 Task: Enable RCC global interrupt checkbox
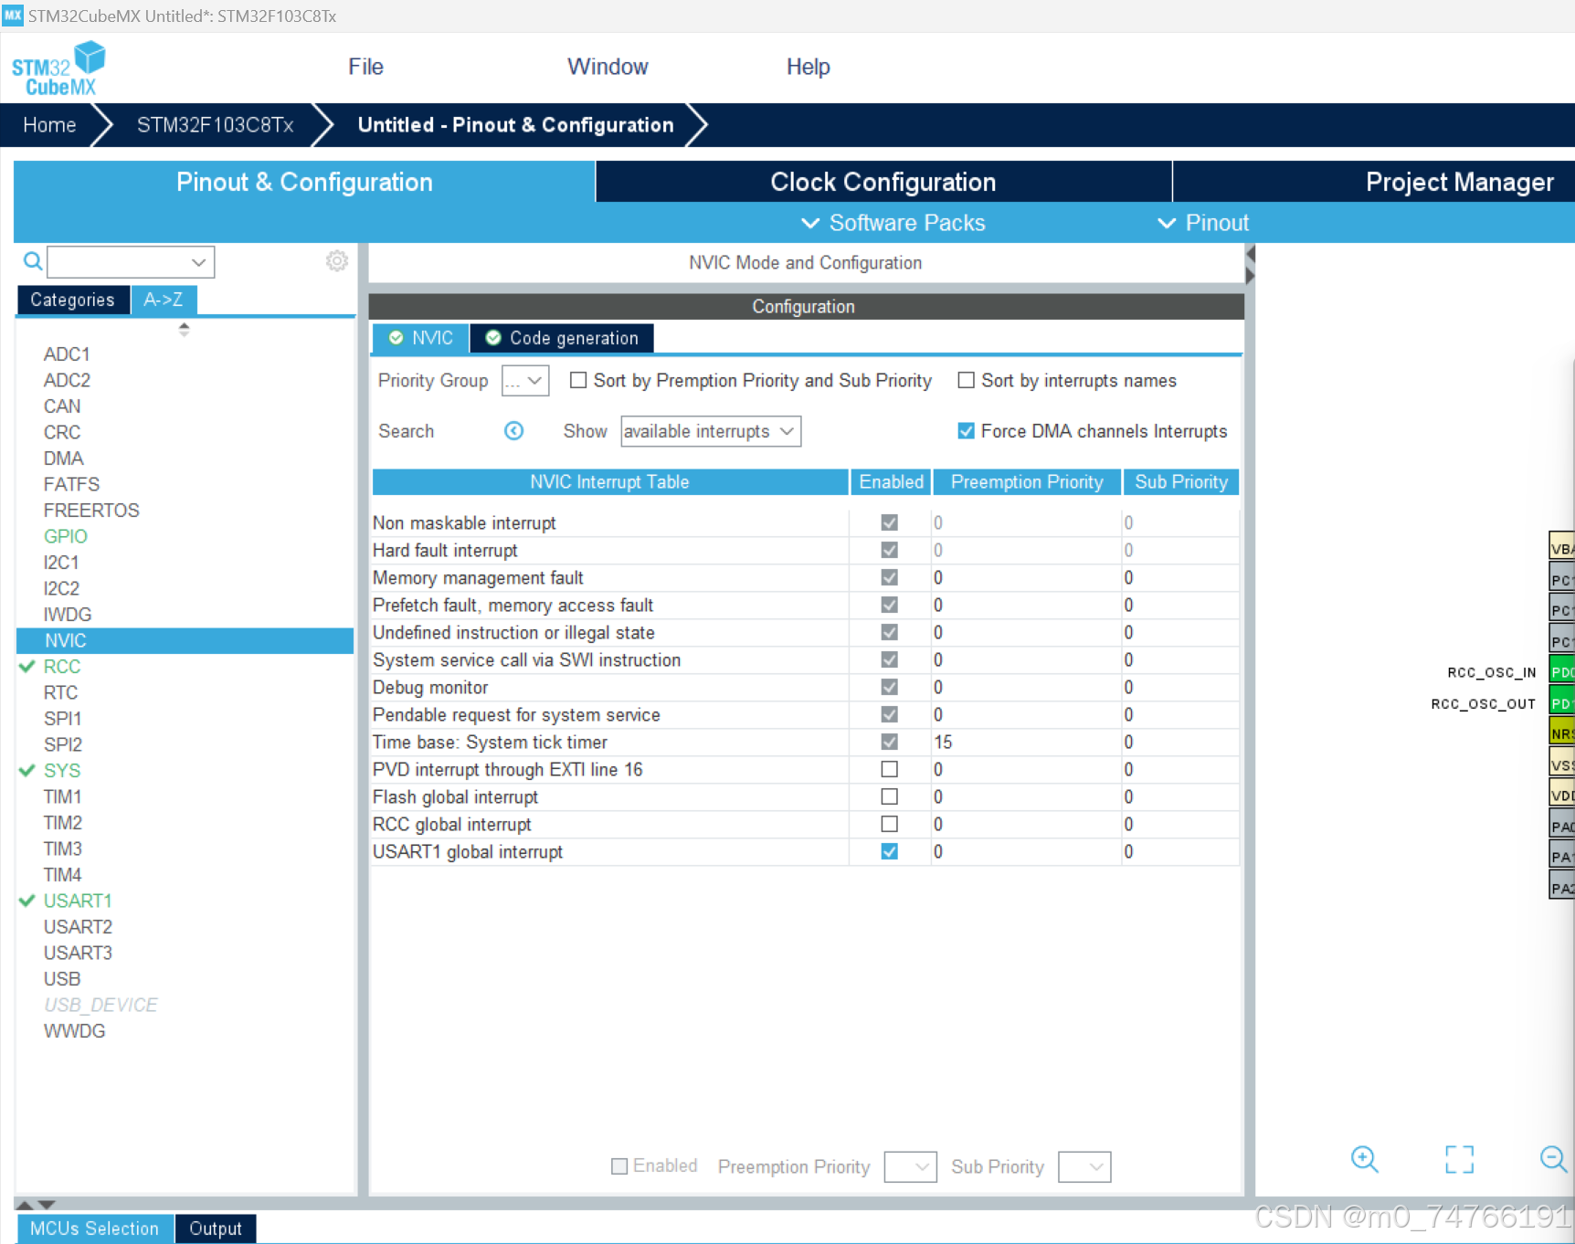(x=889, y=824)
